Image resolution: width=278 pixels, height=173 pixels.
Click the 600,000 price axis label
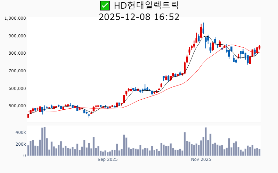[16, 88]
